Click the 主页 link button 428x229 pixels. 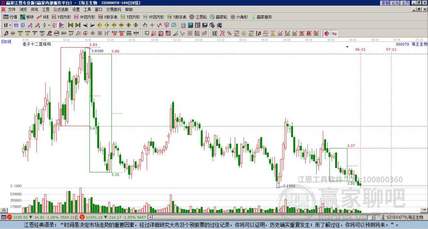pyautogui.click(x=405, y=3)
